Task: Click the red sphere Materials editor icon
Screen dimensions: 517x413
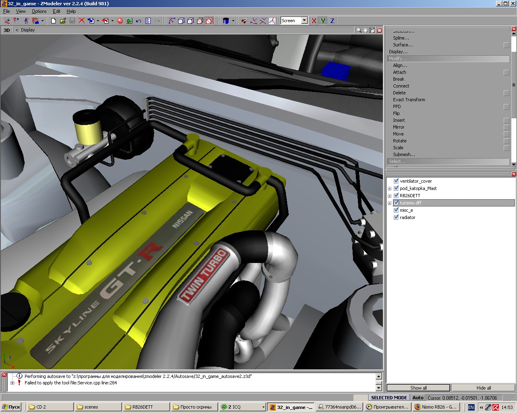Action: coord(120,21)
